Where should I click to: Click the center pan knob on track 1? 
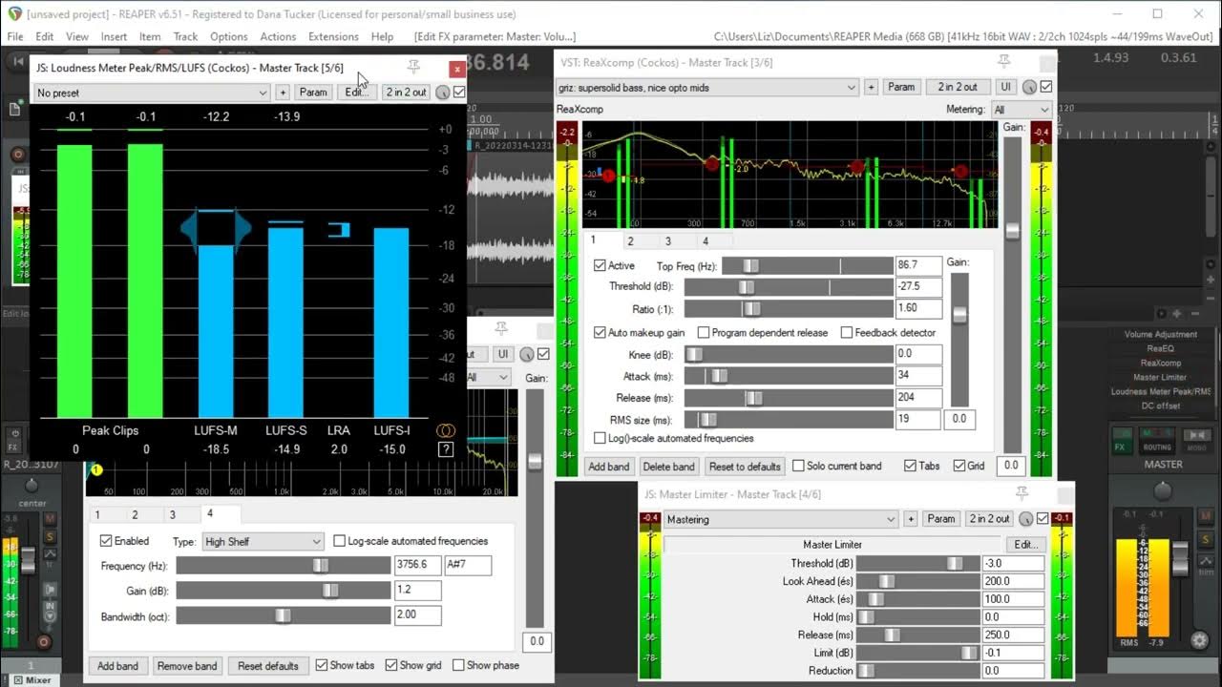pos(32,485)
